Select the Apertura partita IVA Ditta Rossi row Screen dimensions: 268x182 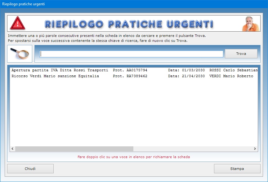(134, 70)
